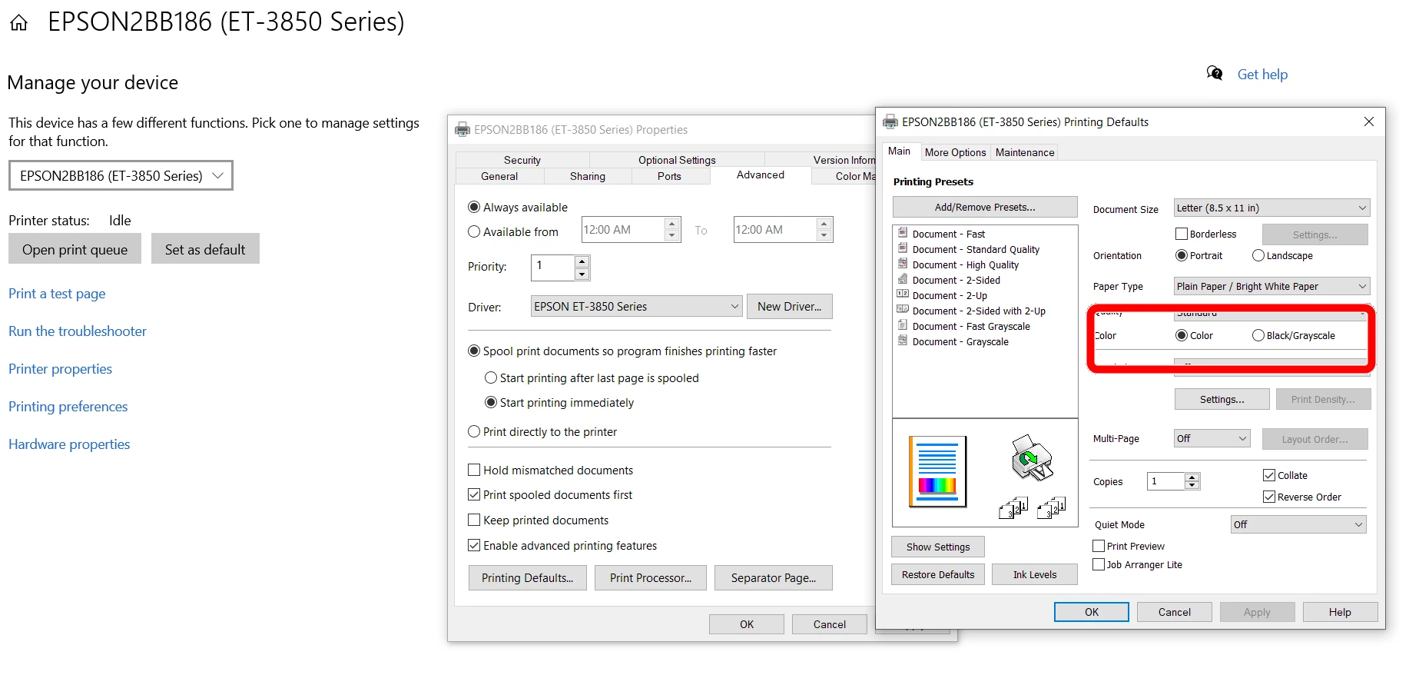Open the Multi-Page dropdown
The height and width of the screenshot is (695, 1409).
pyautogui.click(x=1212, y=438)
